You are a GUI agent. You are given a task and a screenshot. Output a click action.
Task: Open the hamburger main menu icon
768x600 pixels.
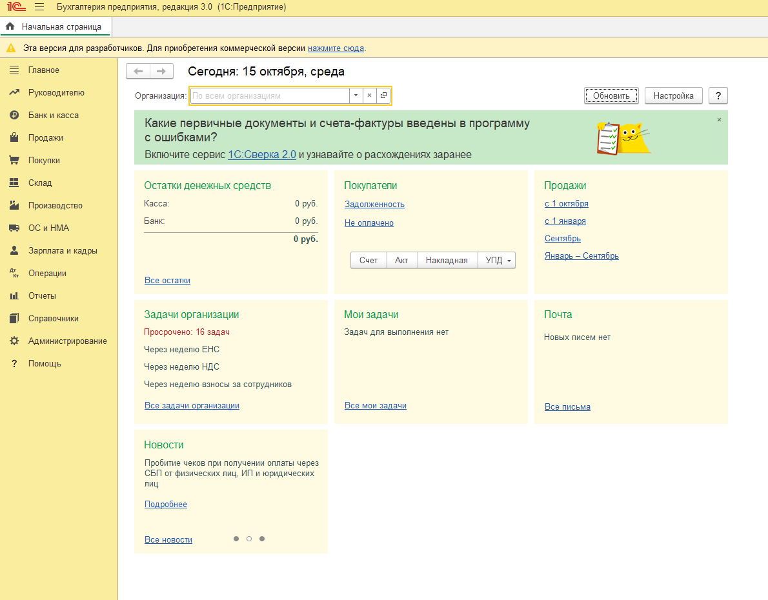39,7
